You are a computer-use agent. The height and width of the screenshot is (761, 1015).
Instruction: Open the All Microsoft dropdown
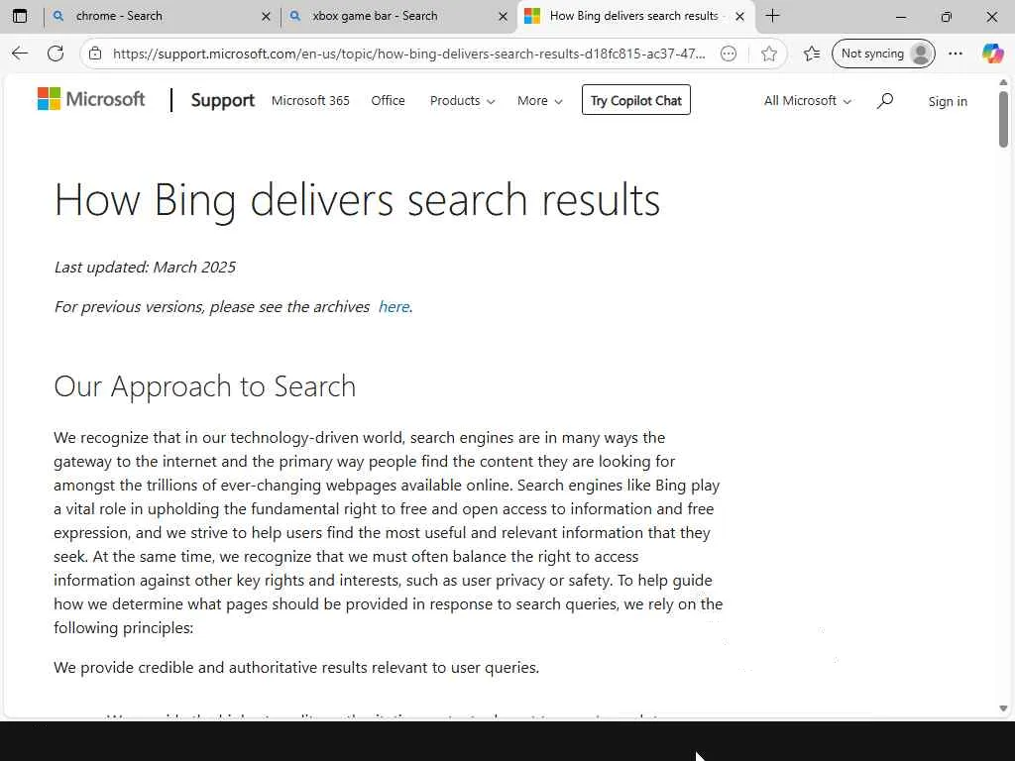[807, 100]
